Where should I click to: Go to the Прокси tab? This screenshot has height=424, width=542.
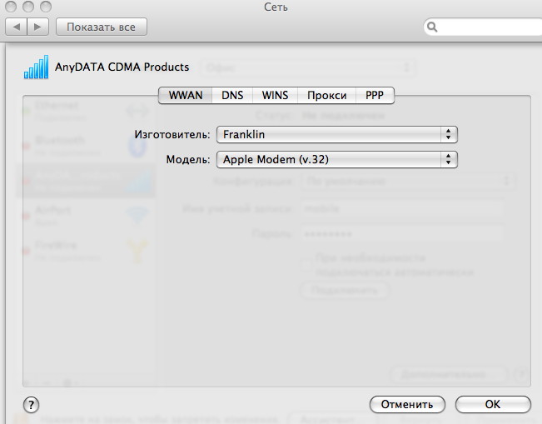tap(326, 95)
